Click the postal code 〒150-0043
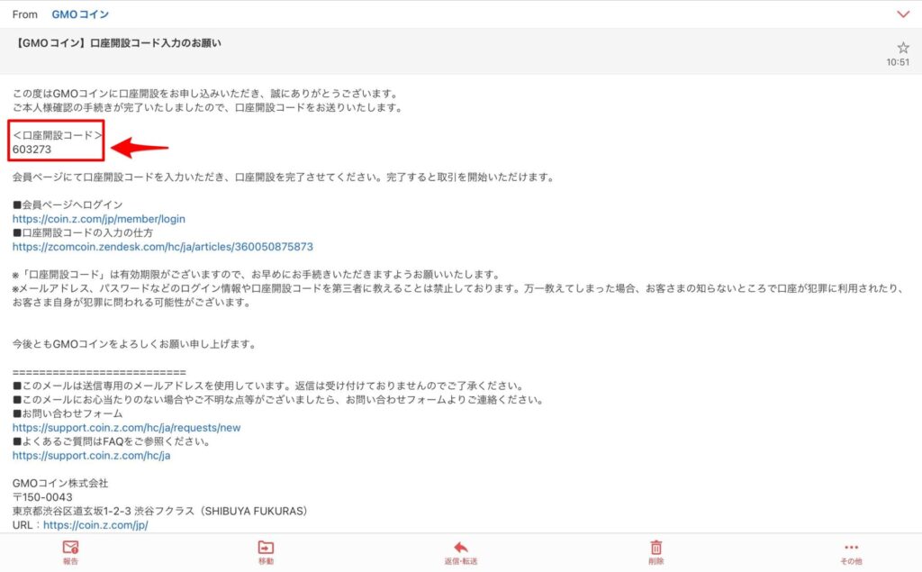The width and height of the screenshot is (922, 572). 42,497
